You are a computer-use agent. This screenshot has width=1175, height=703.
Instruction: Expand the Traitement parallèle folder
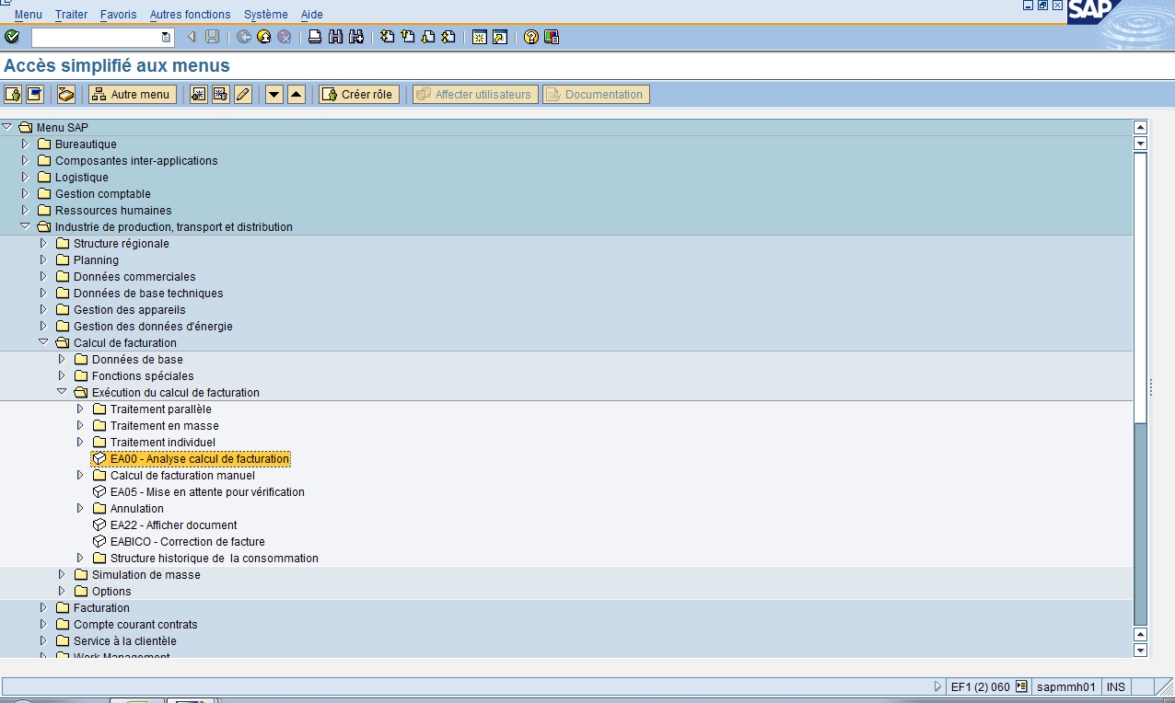point(80,409)
